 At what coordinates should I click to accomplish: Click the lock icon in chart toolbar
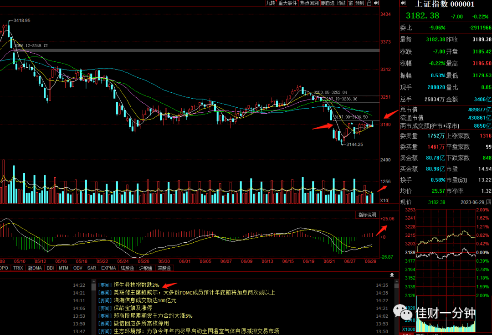(369, 3)
